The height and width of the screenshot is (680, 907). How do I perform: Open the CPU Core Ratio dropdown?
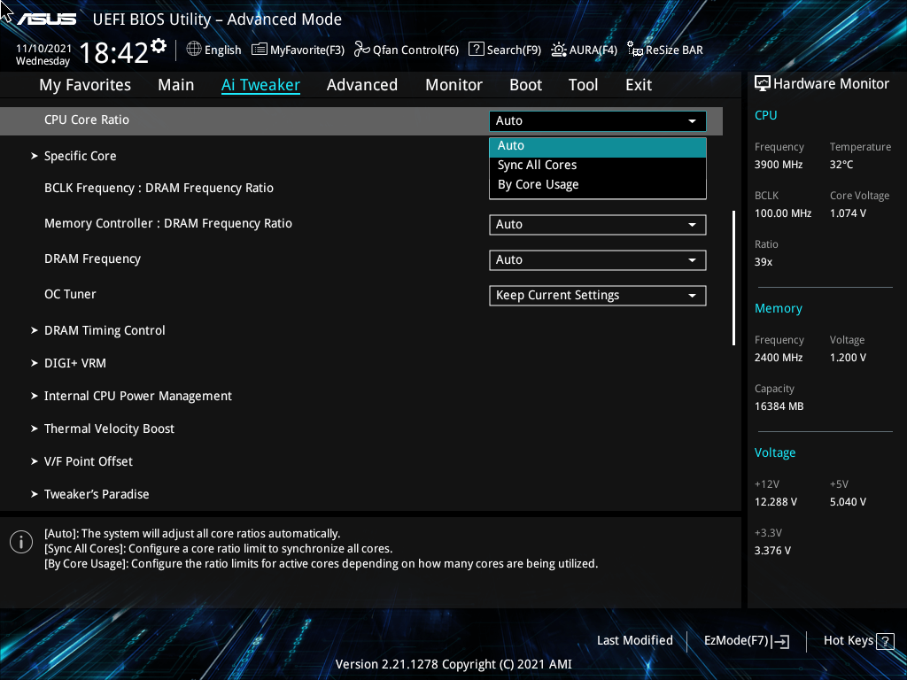click(x=598, y=120)
